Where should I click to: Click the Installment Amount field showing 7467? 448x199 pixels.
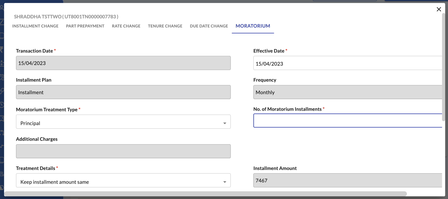348,180
